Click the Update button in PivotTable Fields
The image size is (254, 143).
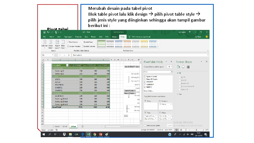point(170,126)
